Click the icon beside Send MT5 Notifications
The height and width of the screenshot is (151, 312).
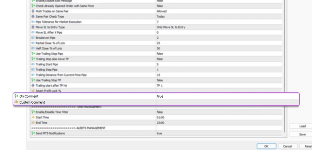click(33, 133)
